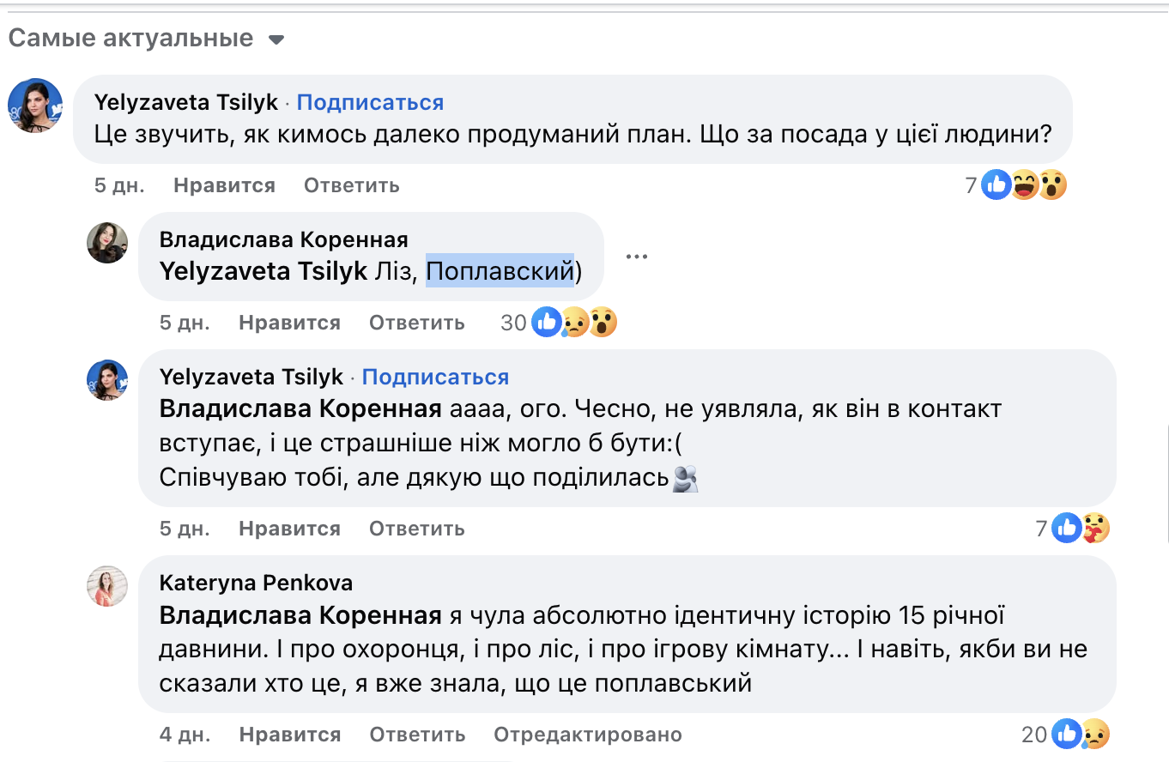1169x762 pixels.
Task: Click Yelyzaveta Tsilyk's top comment avatar
Action: [x=35, y=106]
